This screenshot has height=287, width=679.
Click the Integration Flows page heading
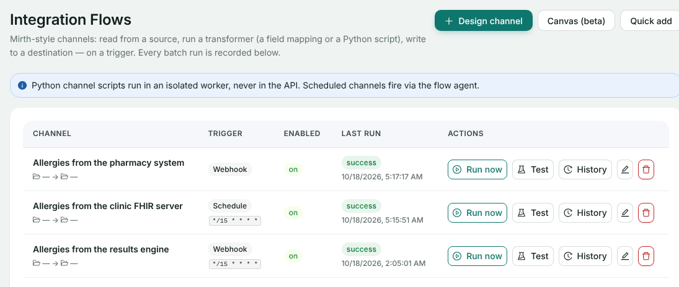pyautogui.click(x=71, y=19)
